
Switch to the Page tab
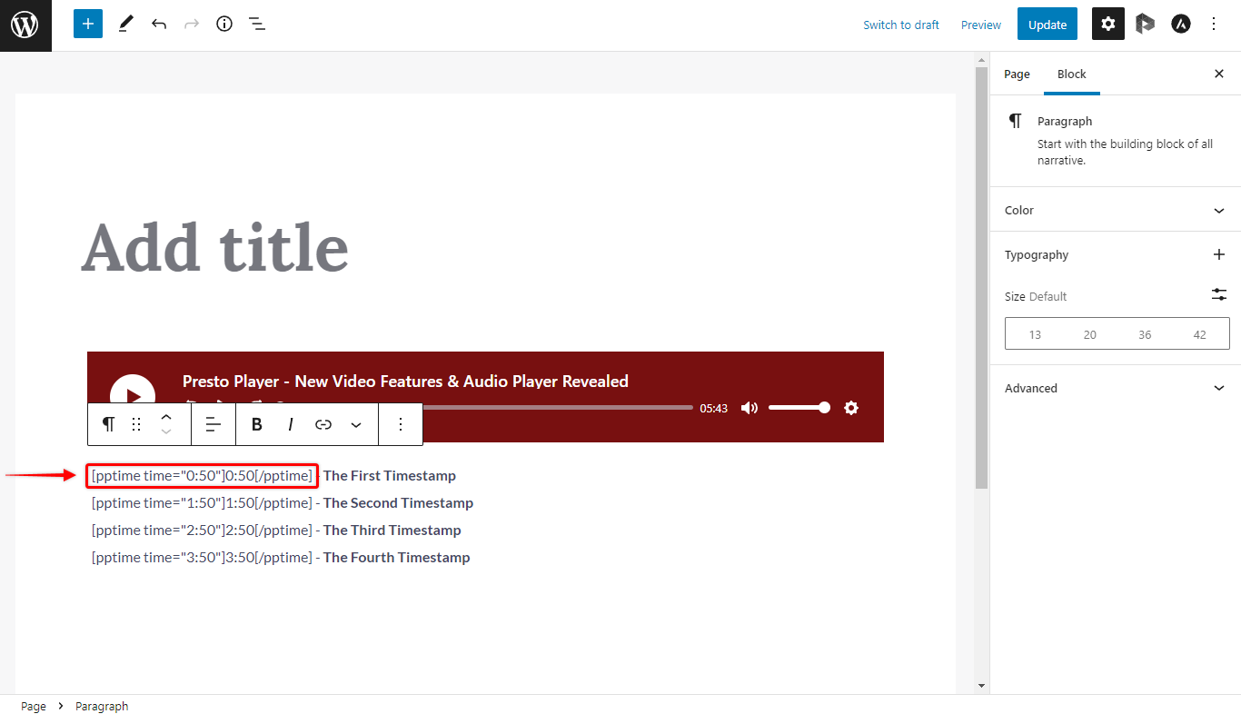click(1017, 74)
